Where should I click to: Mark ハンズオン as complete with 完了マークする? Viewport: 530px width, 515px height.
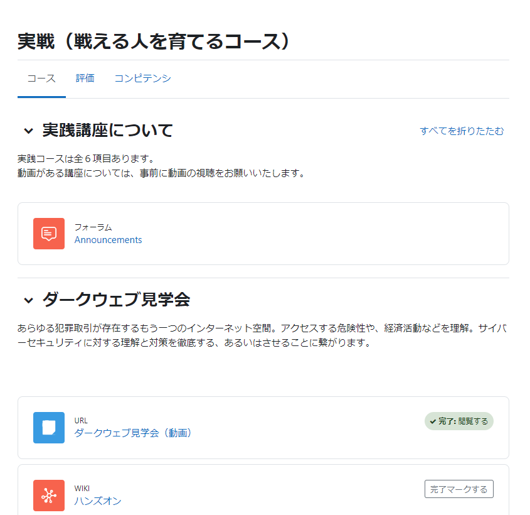click(x=458, y=489)
